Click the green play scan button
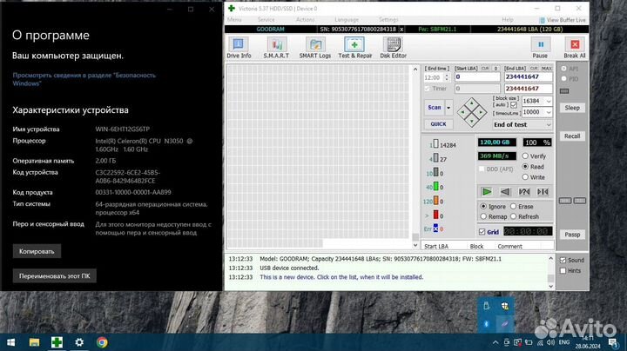 tap(487, 191)
